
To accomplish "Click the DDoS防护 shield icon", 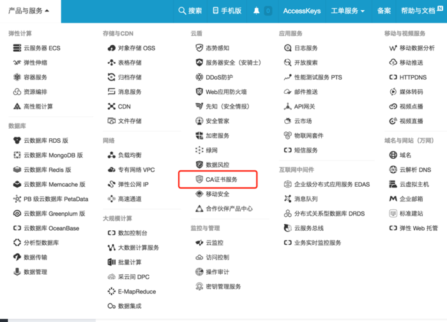I will (199, 77).
